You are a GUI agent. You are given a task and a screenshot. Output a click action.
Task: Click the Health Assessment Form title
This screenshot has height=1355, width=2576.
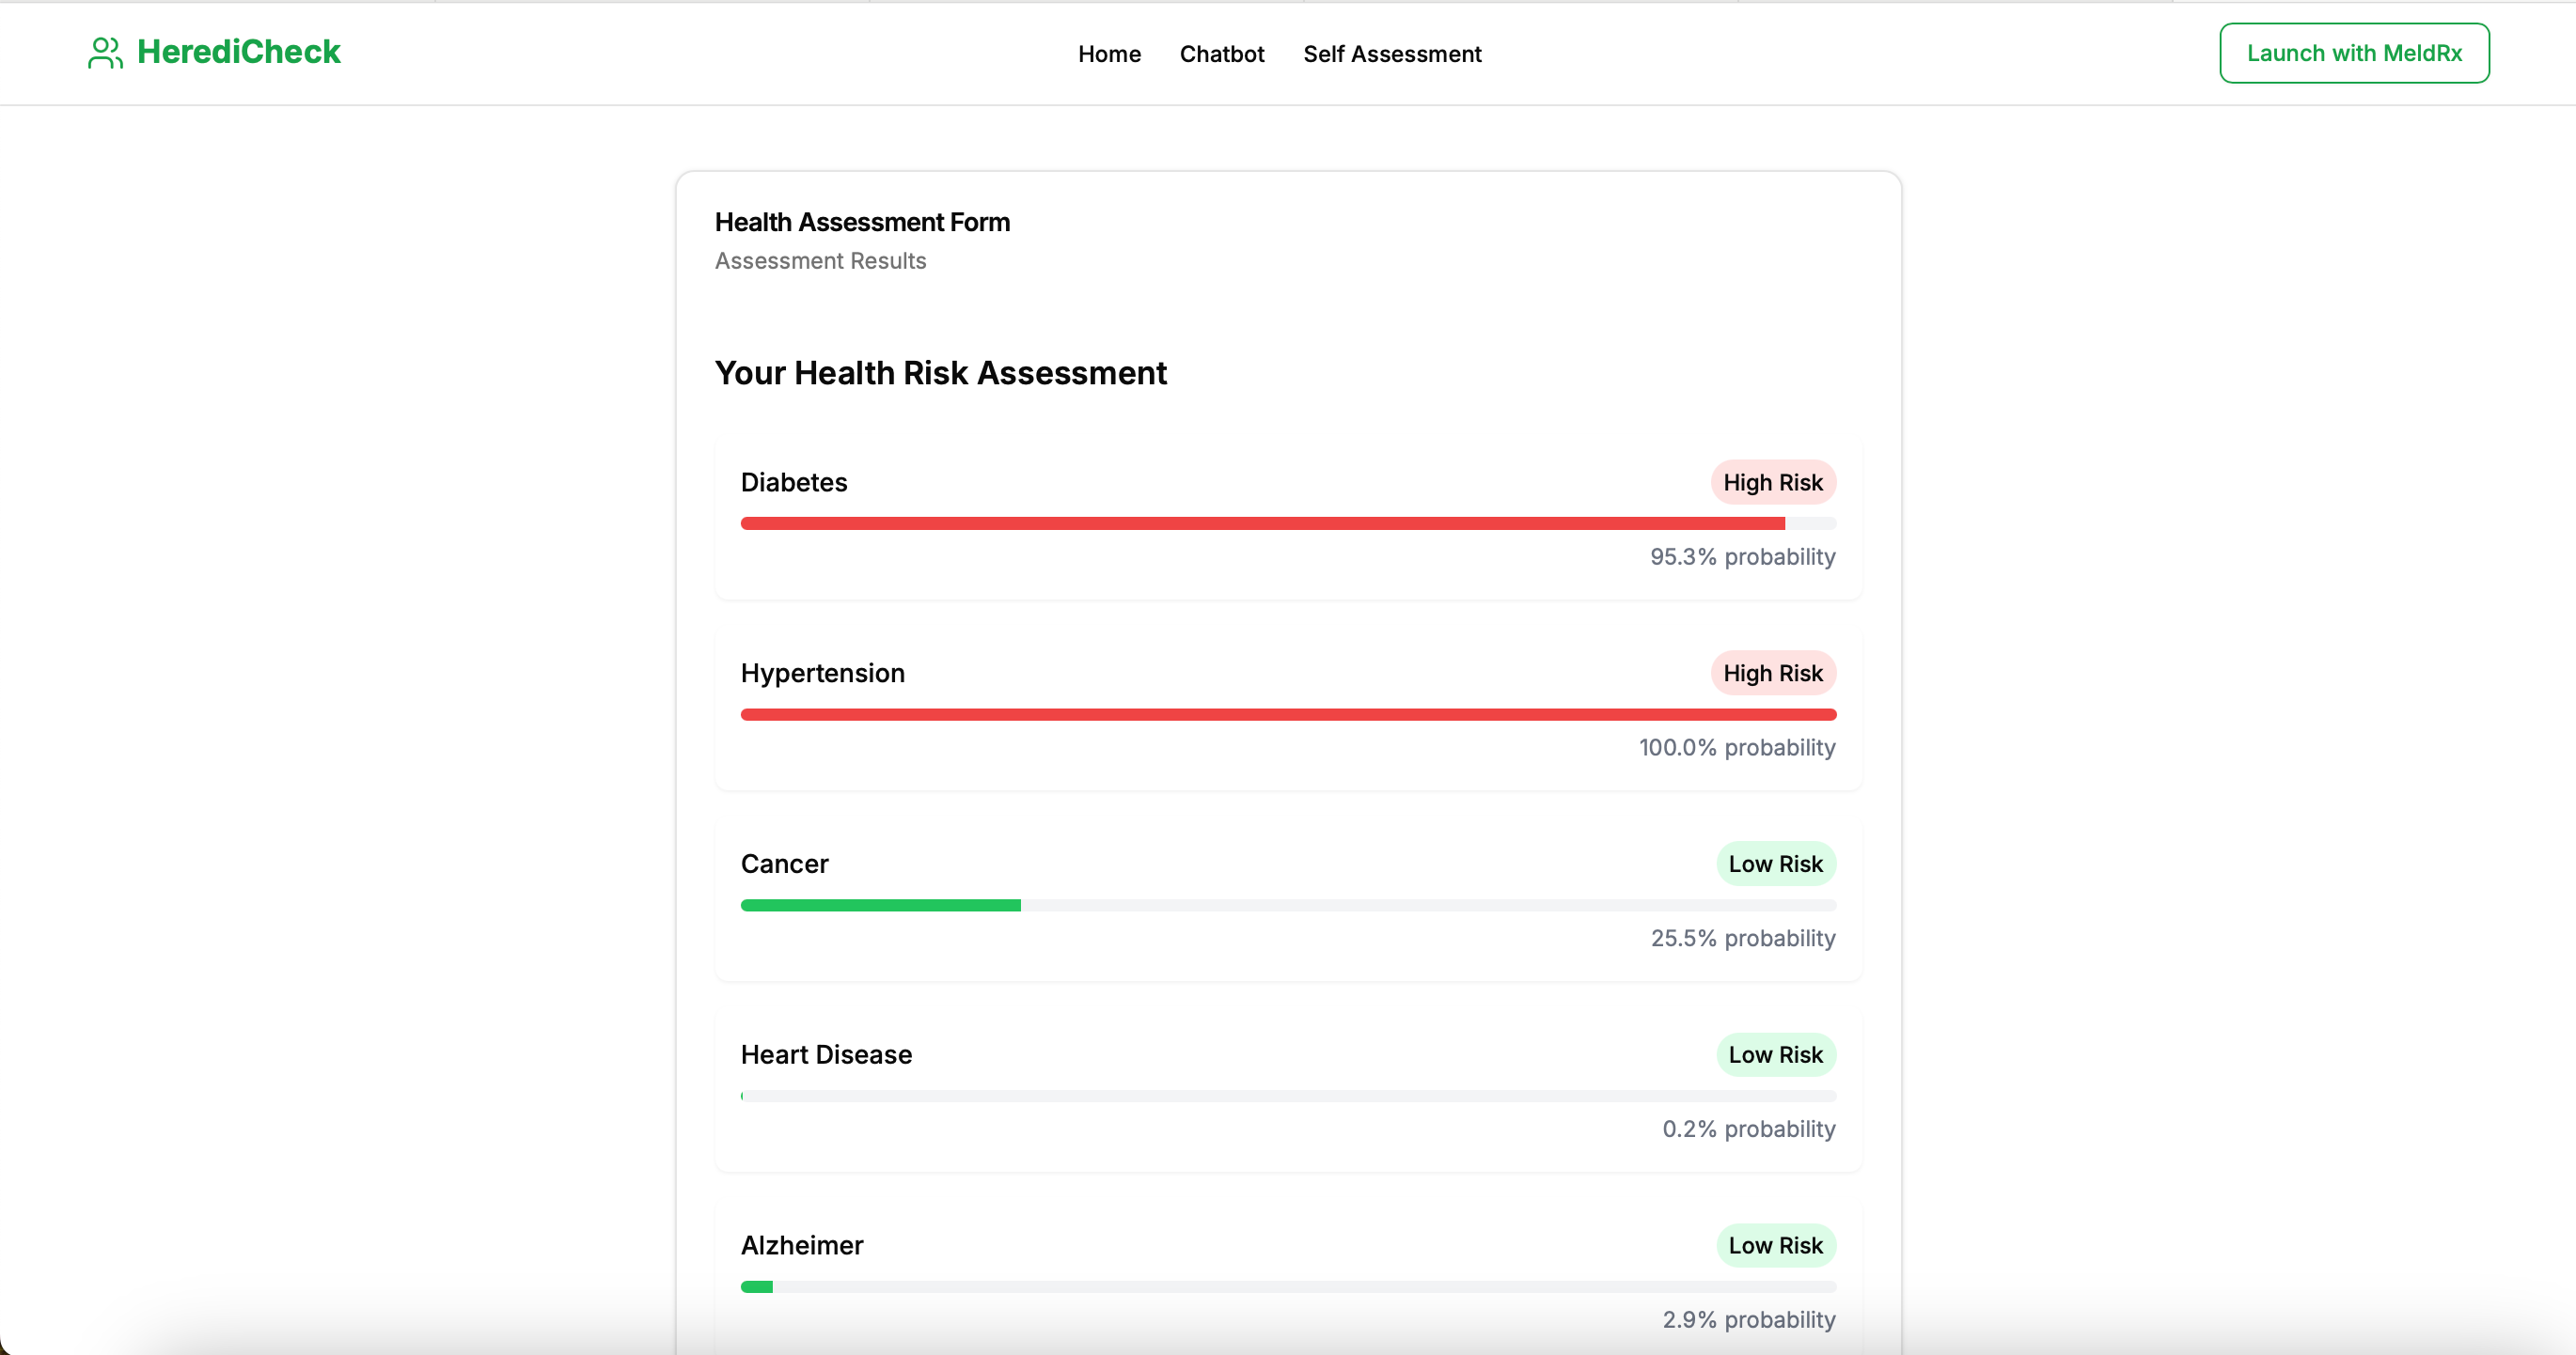coord(862,222)
